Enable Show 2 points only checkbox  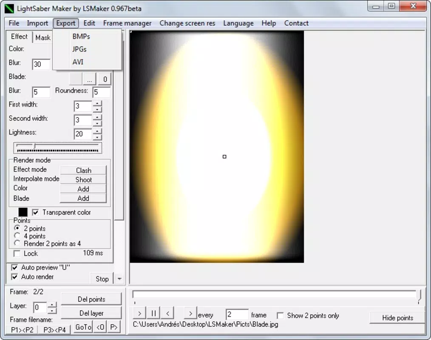pos(280,315)
